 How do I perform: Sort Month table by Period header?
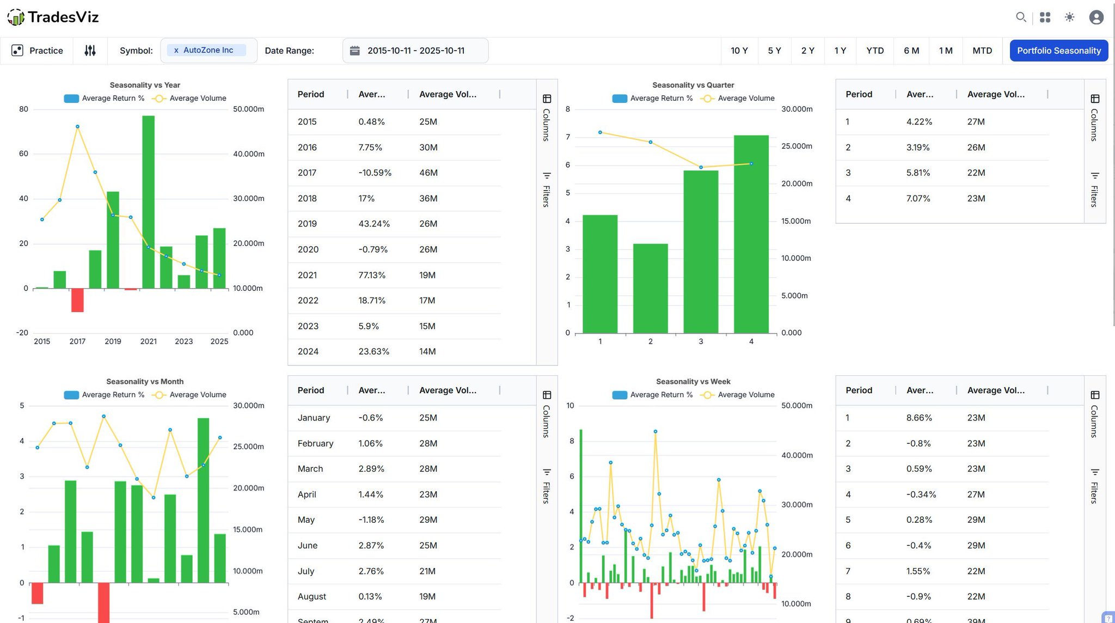[311, 390]
